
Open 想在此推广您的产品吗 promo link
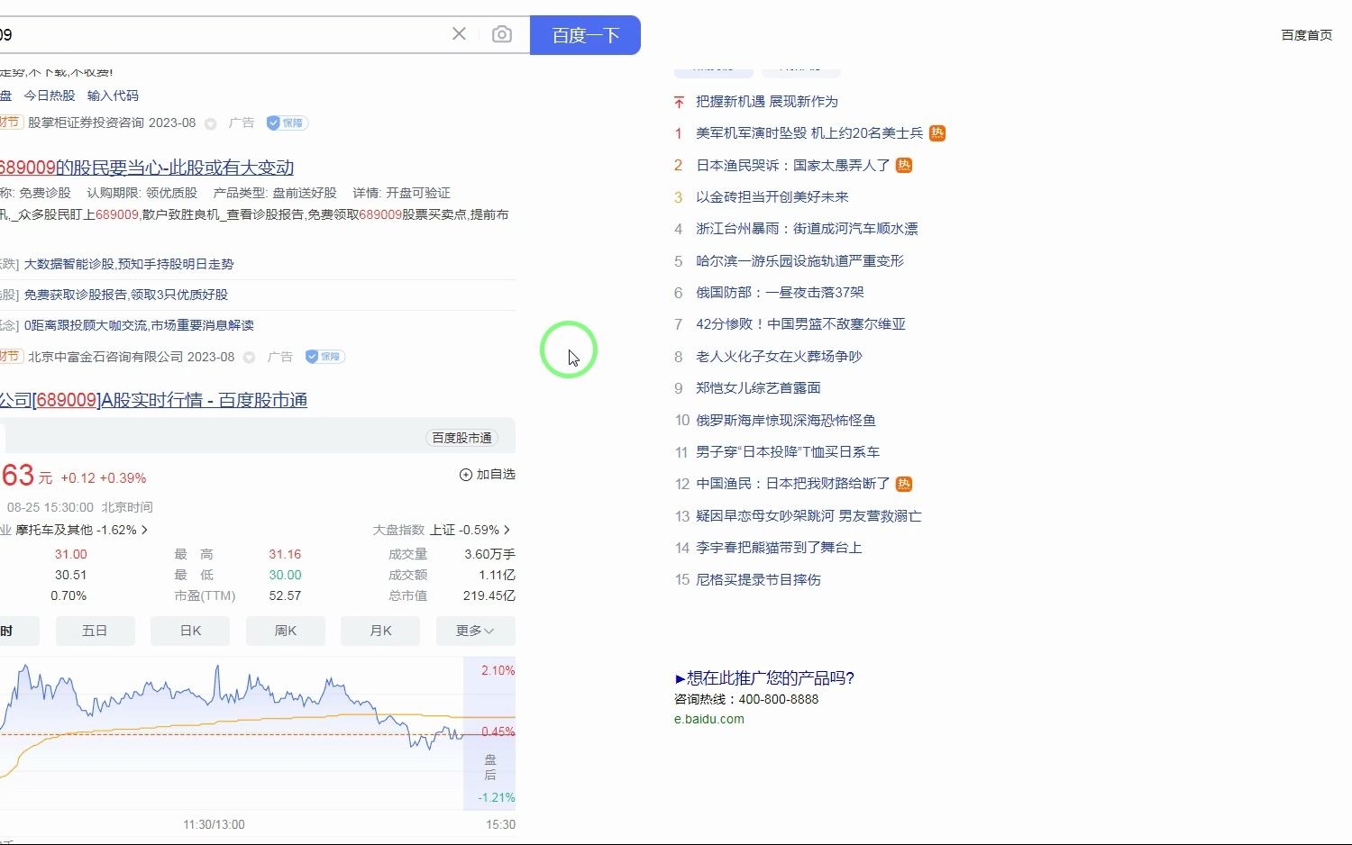tap(764, 678)
